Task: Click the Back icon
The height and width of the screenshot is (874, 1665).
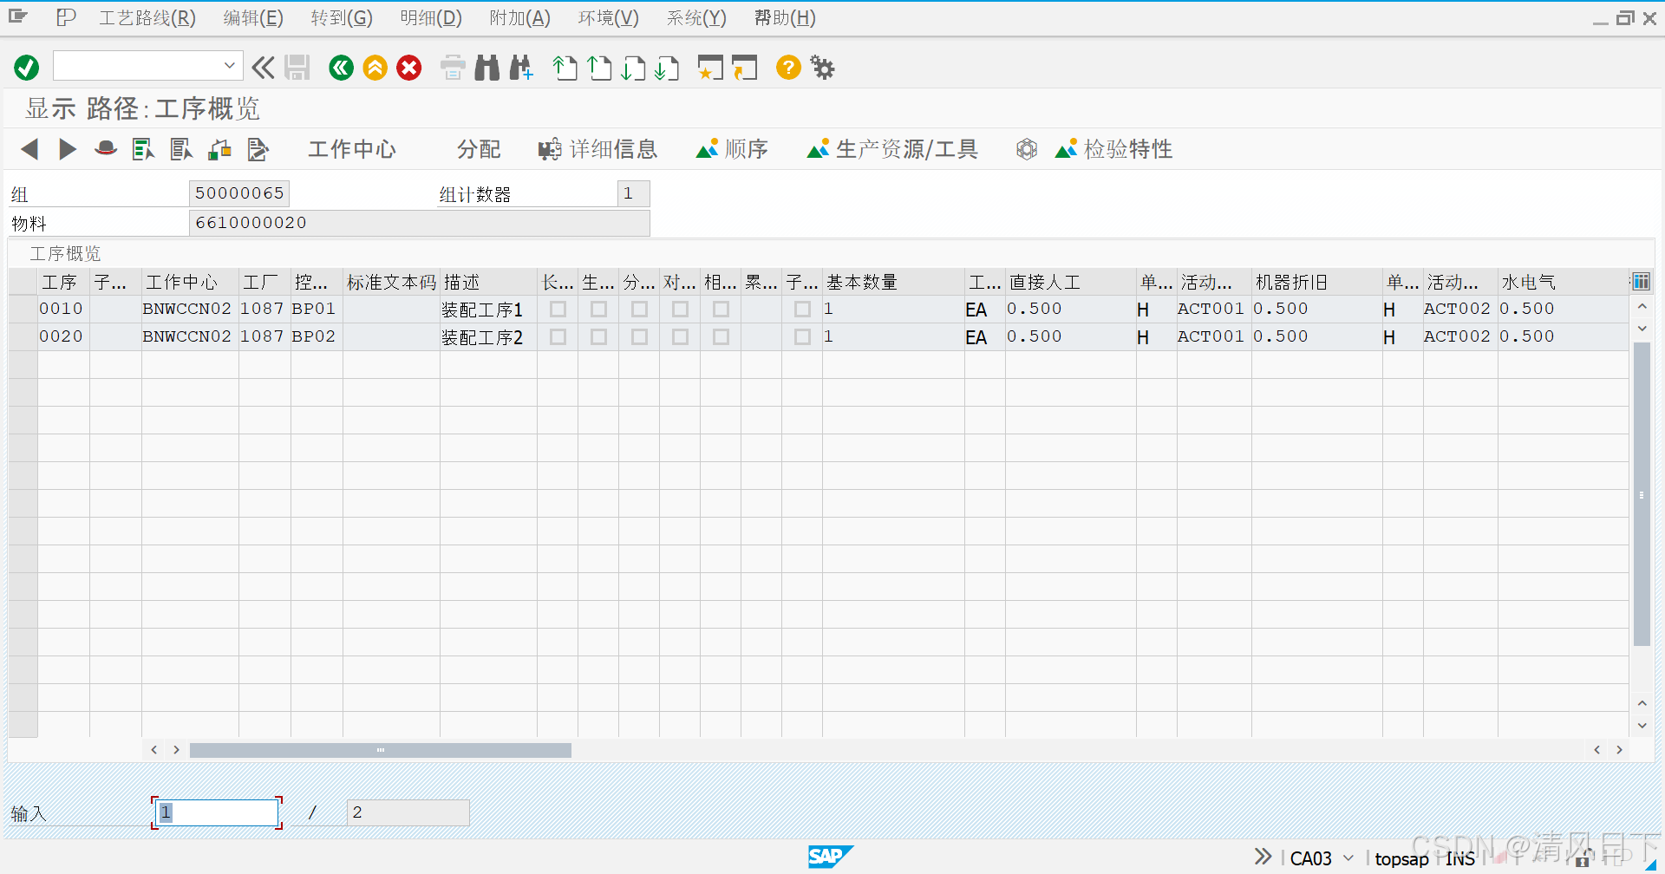Action: 340,67
